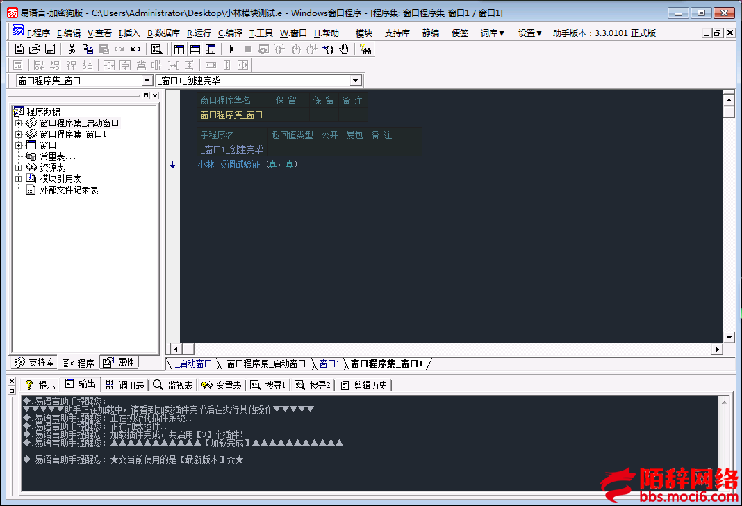Expand the 资源表 tree node

(x=19, y=168)
